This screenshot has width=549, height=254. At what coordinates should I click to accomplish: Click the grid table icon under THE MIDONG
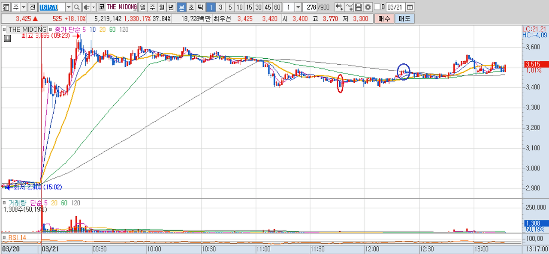coord(7,38)
